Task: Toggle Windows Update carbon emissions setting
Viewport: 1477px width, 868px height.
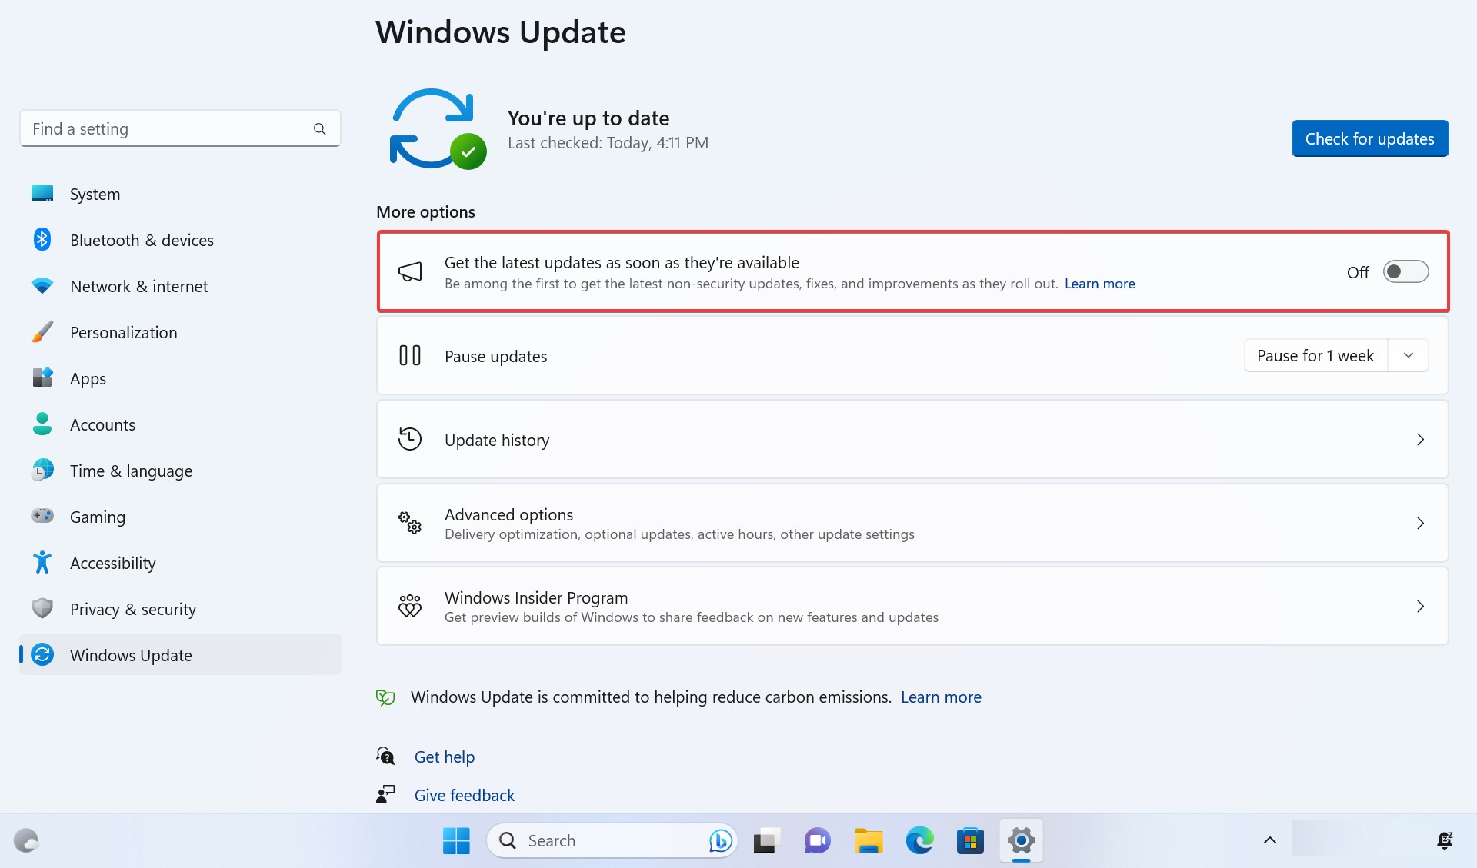Action: (x=941, y=696)
